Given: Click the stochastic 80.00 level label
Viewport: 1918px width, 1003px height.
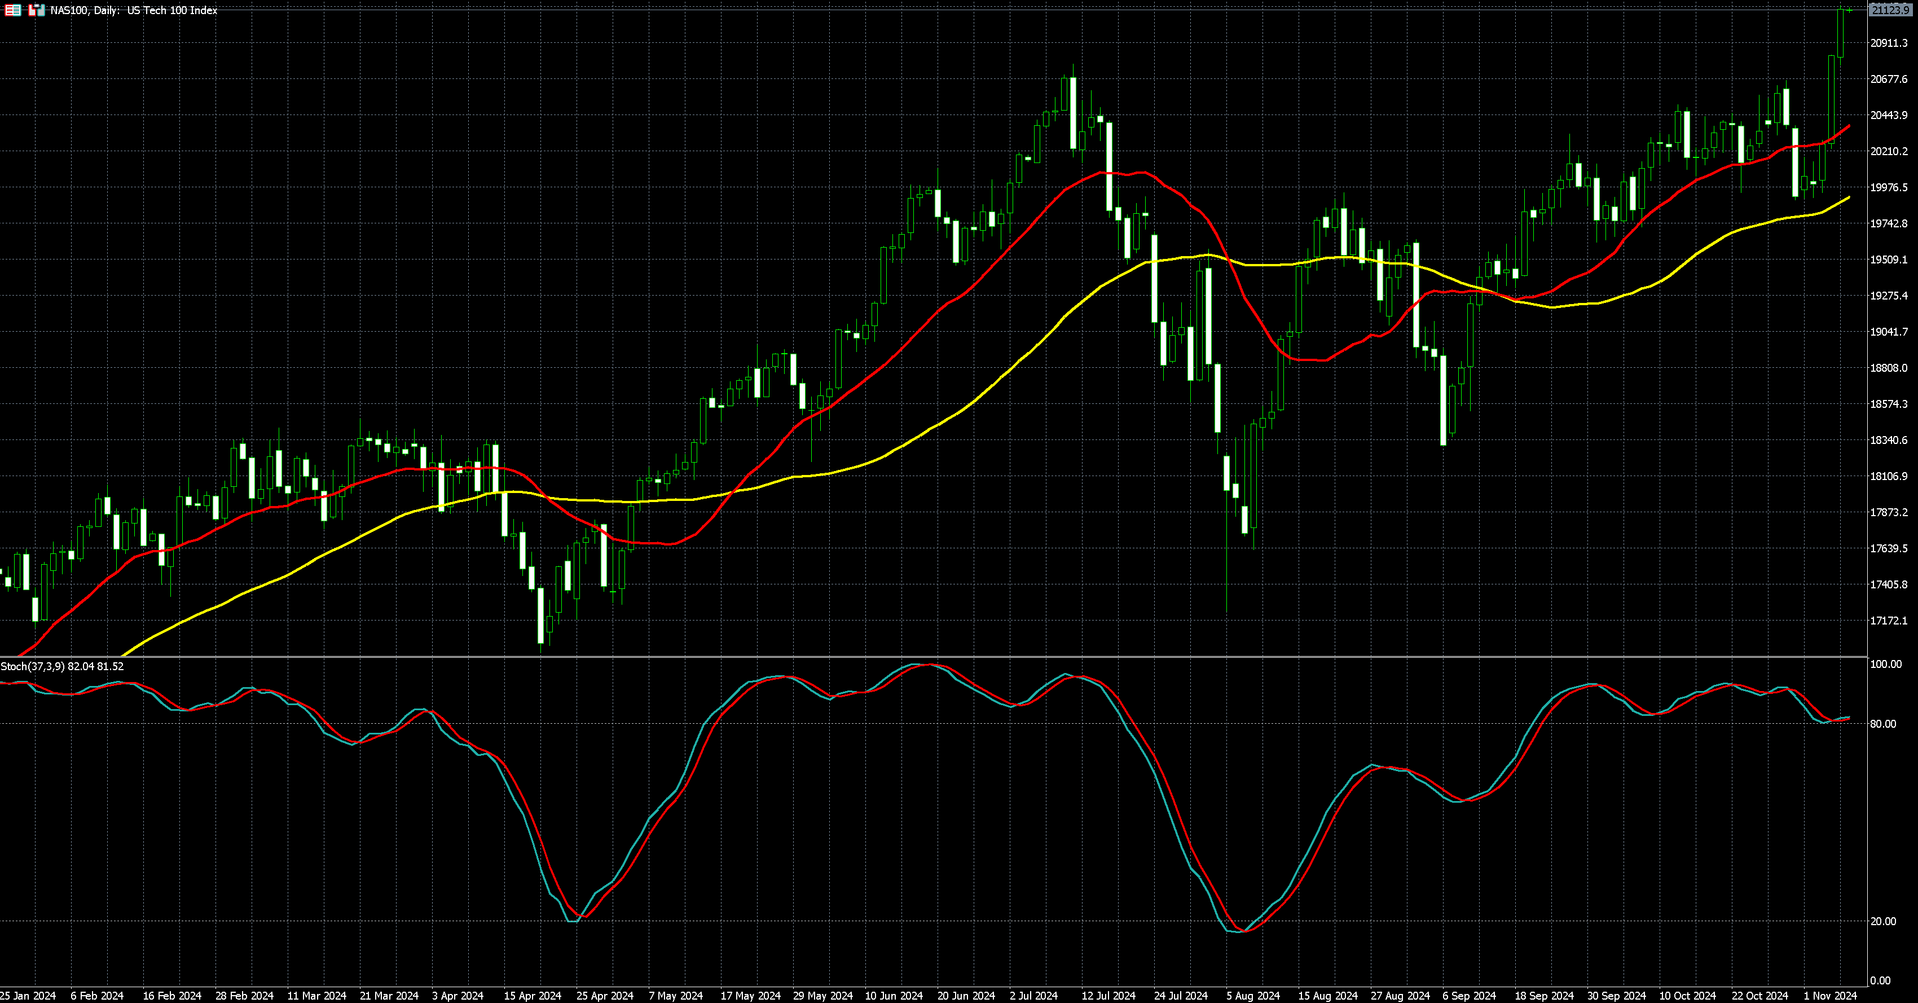Looking at the screenshot, I should click(x=1883, y=724).
